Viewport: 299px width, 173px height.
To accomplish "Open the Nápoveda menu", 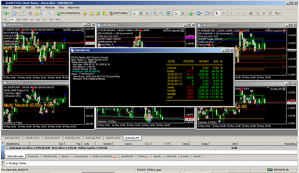I will pyautogui.click(x=73, y=8).
